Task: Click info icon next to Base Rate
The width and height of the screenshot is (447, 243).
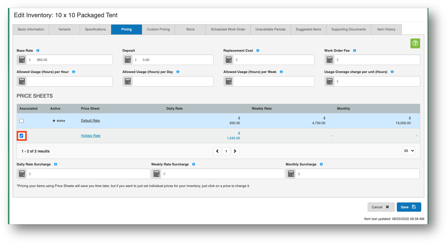Action: click(x=38, y=51)
